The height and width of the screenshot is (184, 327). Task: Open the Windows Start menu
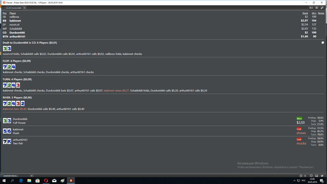pyautogui.click(x=4, y=180)
